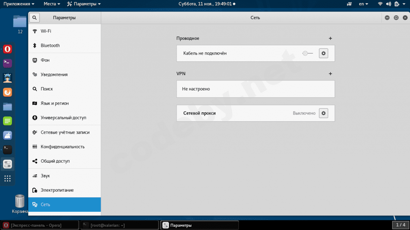This screenshot has height=230, width=410.
Task: Launch Burp Suite orange icon in dock
Action: (x=7, y=92)
